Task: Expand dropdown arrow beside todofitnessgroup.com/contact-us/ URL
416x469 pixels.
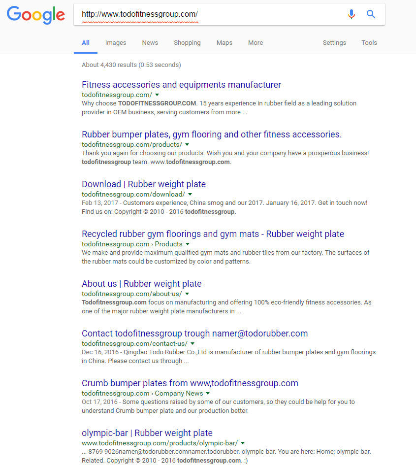Action: 192,344
